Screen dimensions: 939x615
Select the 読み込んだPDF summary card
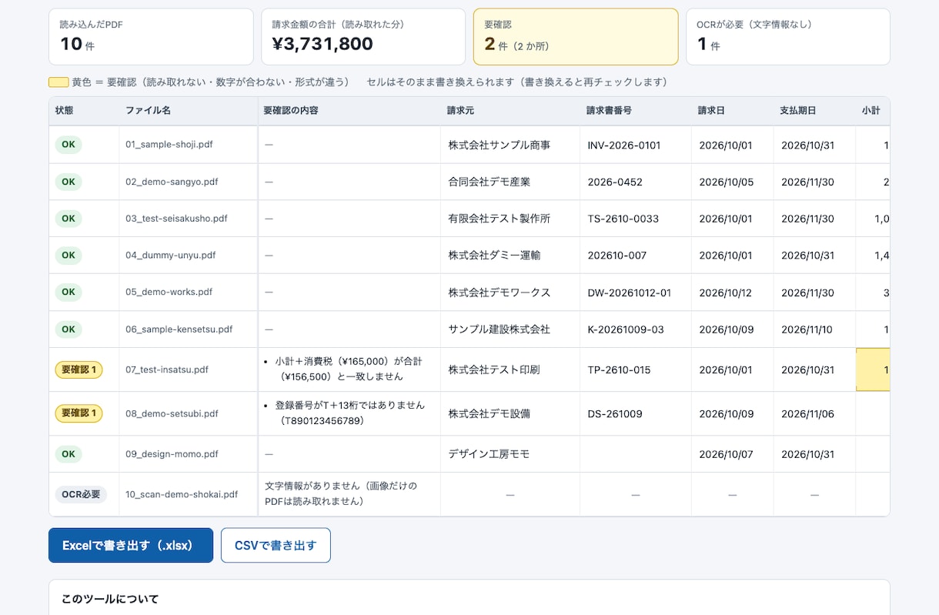(x=151, y=37)
